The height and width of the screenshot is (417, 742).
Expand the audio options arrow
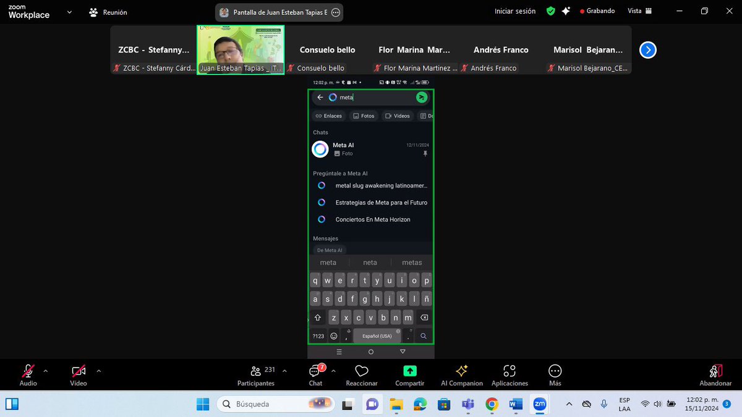(45, 371)
